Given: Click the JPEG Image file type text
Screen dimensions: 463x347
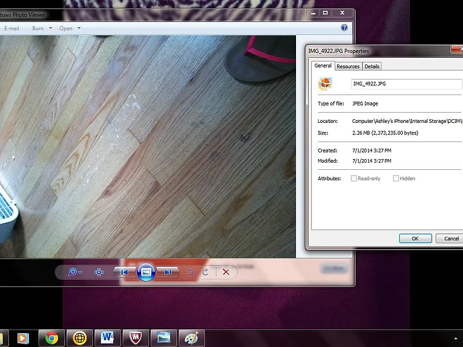Looking at the screenshot, I should point(365,104).
